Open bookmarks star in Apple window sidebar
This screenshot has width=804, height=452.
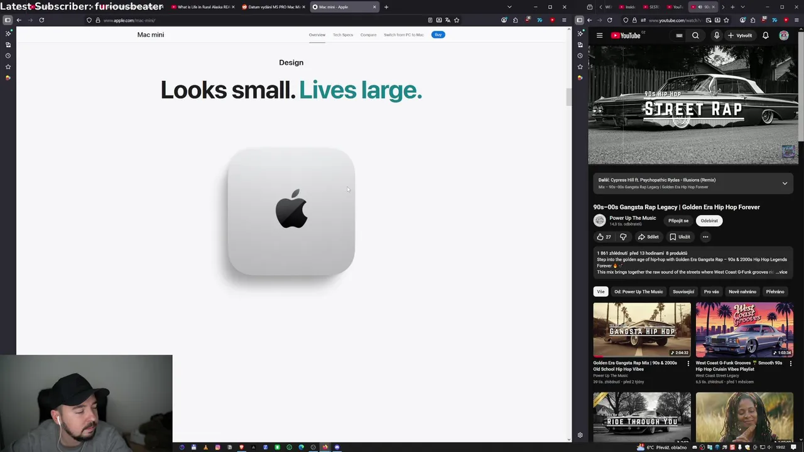(8, 67)
